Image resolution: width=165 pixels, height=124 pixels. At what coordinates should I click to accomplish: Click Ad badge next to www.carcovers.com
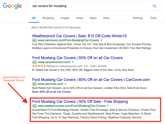[x=34, y=40]
